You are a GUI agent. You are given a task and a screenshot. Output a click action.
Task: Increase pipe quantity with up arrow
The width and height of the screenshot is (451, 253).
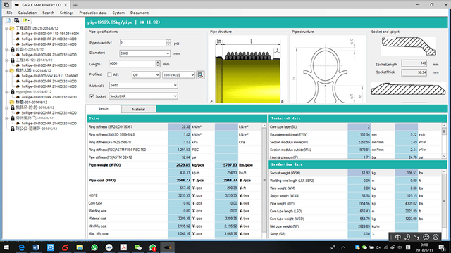coord(168,41)
